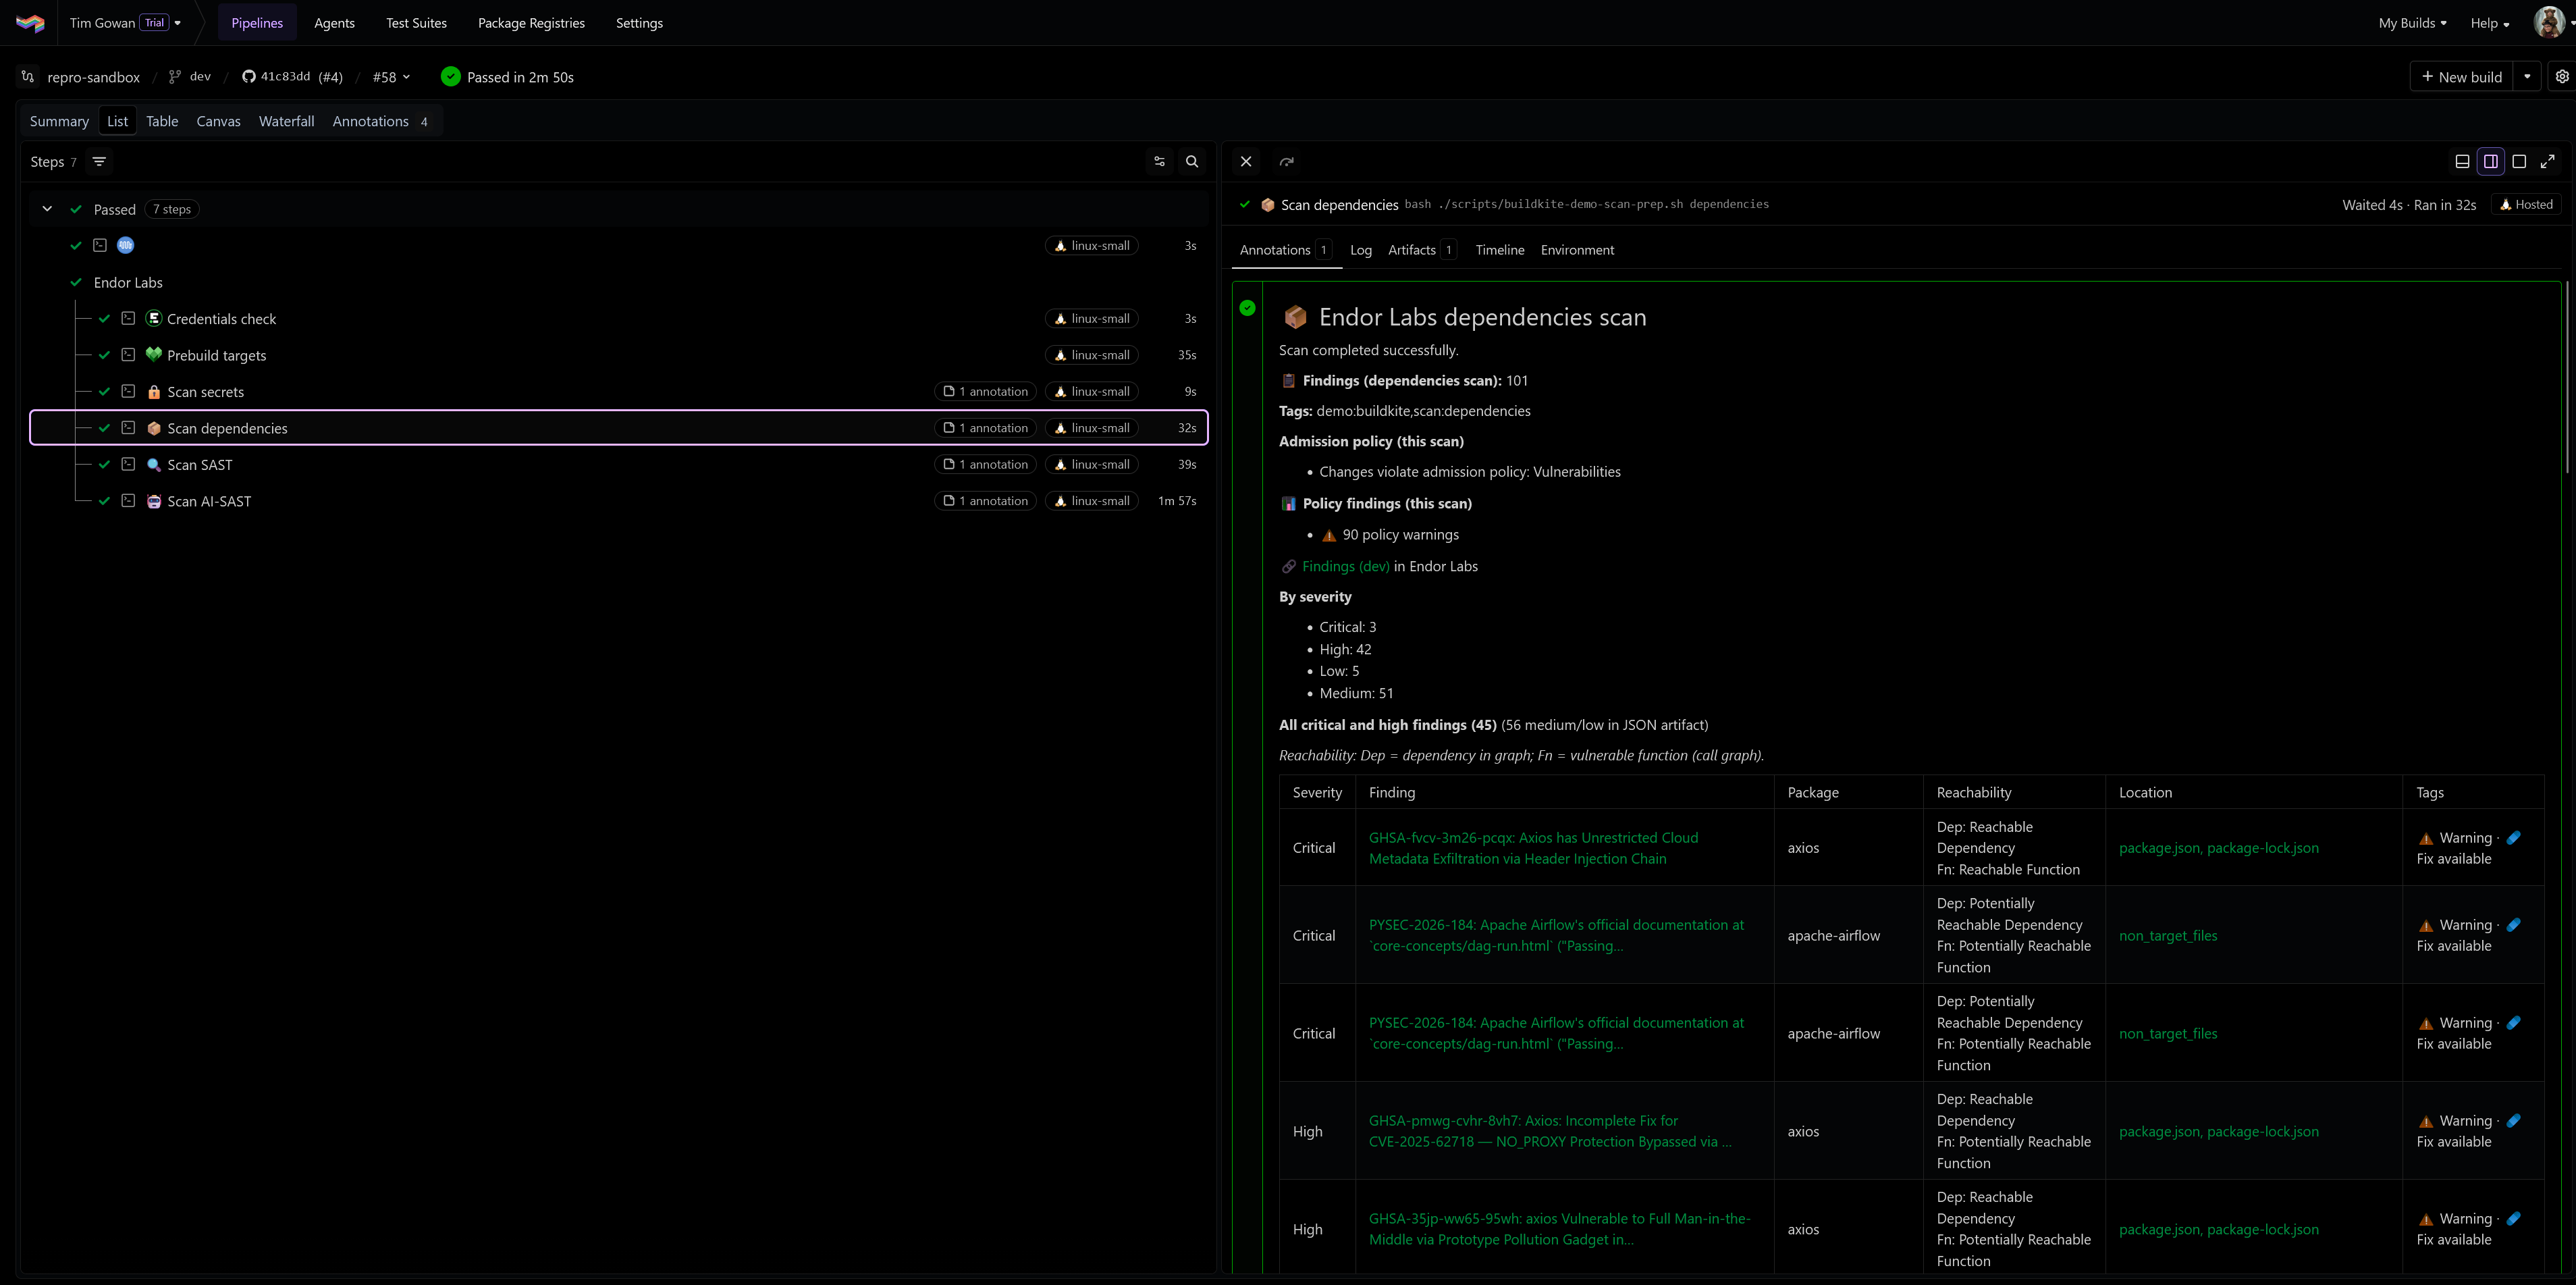Open the GHSA-pmwg-cvhr-8vh7 finding link
This screenshot has width=2576, height=1285.
[1550, 1131]
